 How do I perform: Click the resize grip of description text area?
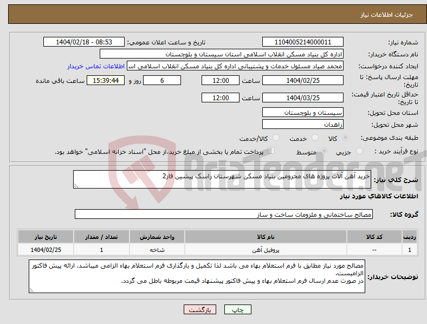click(x=76, y=186)
